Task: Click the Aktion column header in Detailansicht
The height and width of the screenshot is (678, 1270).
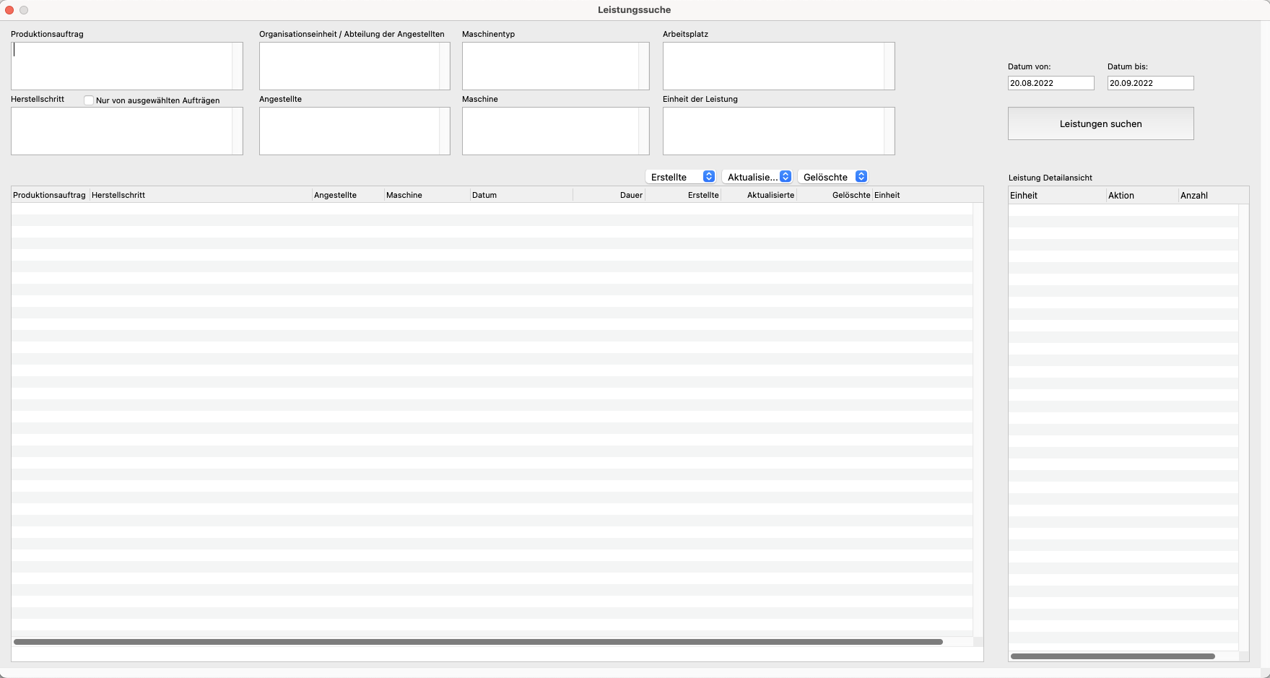Action: pos(1121,196)
